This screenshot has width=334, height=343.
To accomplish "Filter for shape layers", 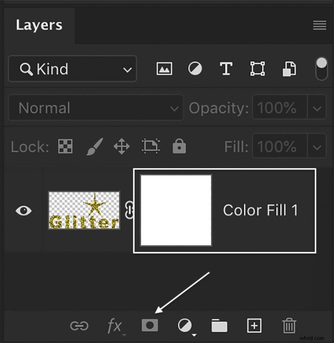I will (x=257, y=69).
